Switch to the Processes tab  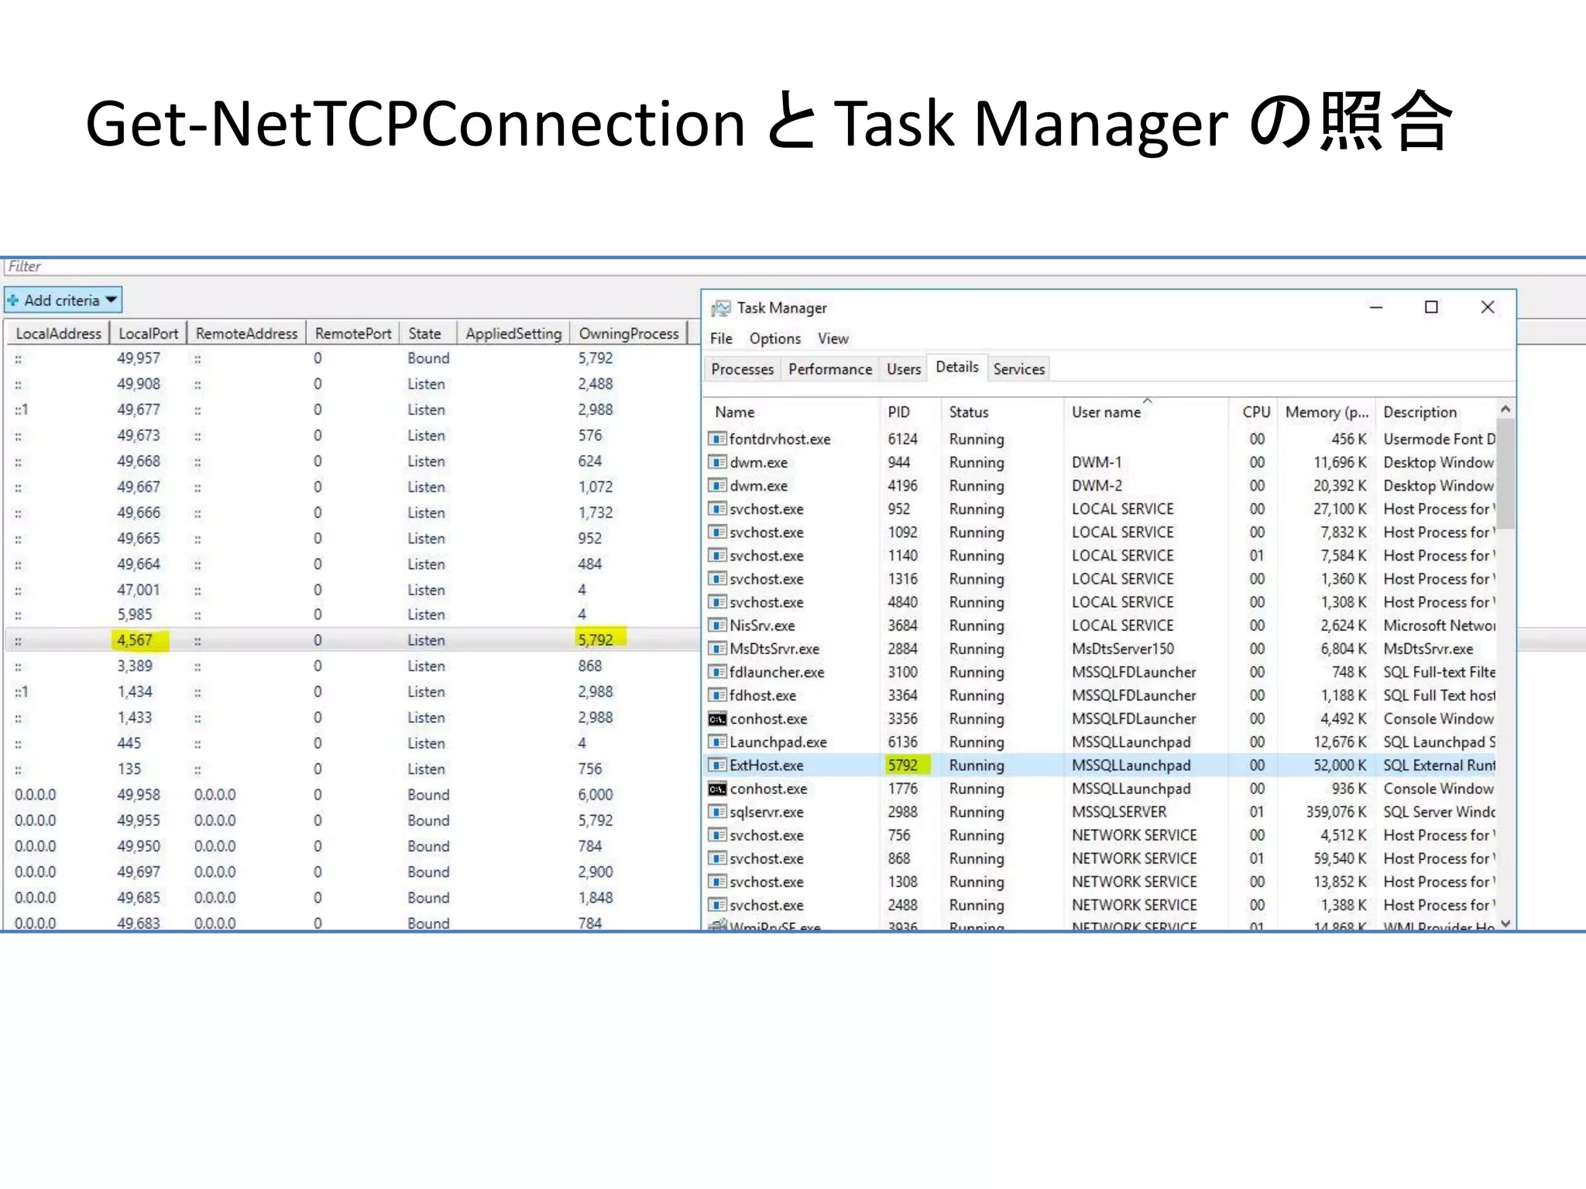point(742,369)
